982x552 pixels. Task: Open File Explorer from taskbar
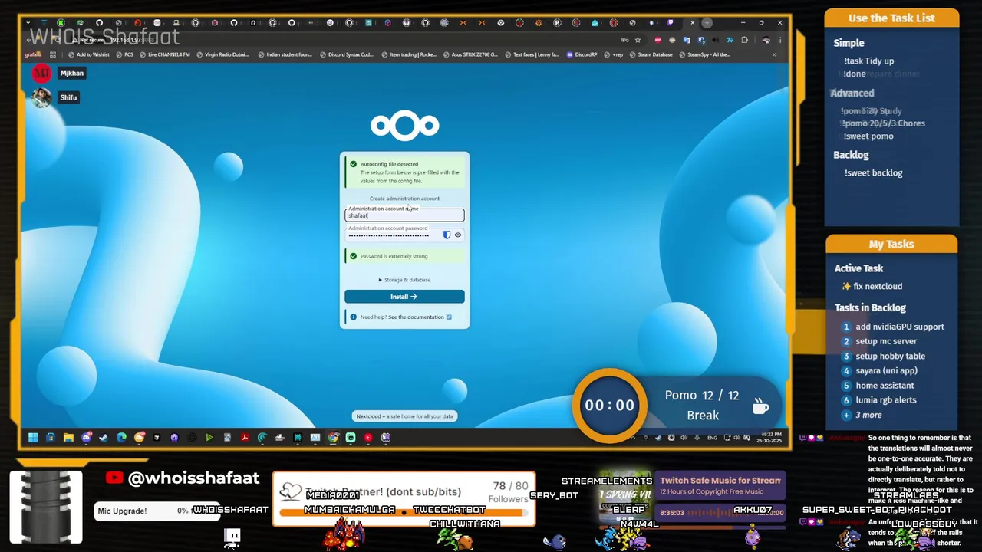click(x=68, y=438)
